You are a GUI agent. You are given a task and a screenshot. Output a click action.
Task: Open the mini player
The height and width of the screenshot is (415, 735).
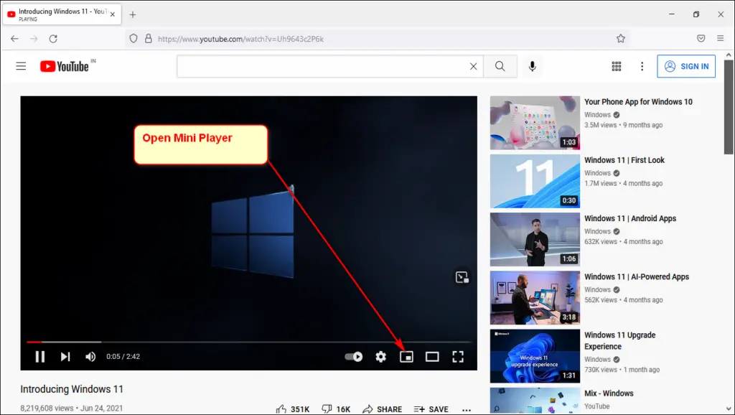(406, 357)
